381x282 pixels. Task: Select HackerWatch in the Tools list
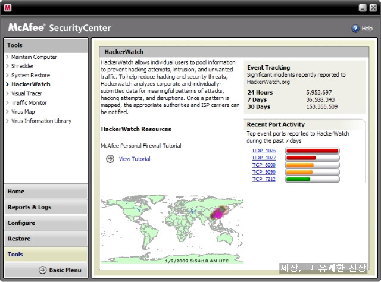point(31,84)
